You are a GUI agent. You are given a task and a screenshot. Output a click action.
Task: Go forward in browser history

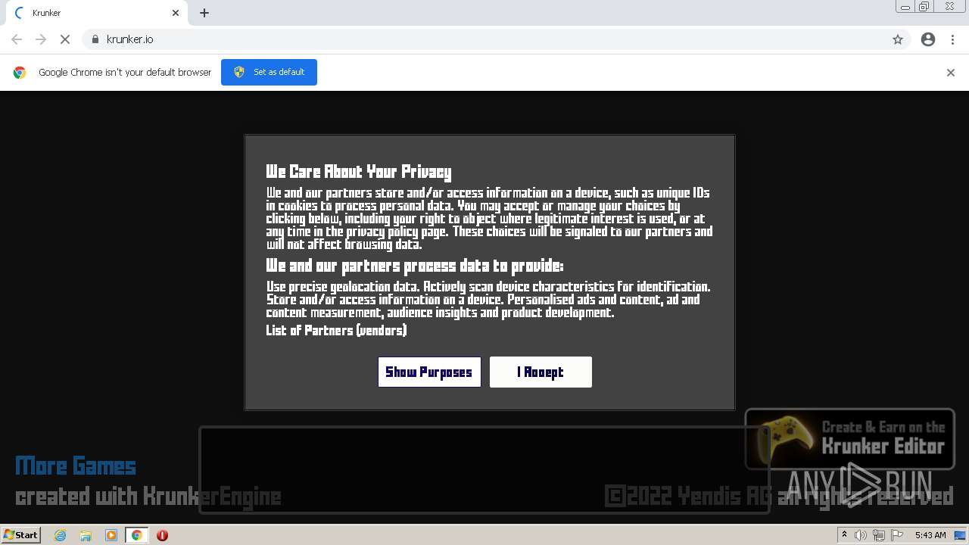point(41,39)
